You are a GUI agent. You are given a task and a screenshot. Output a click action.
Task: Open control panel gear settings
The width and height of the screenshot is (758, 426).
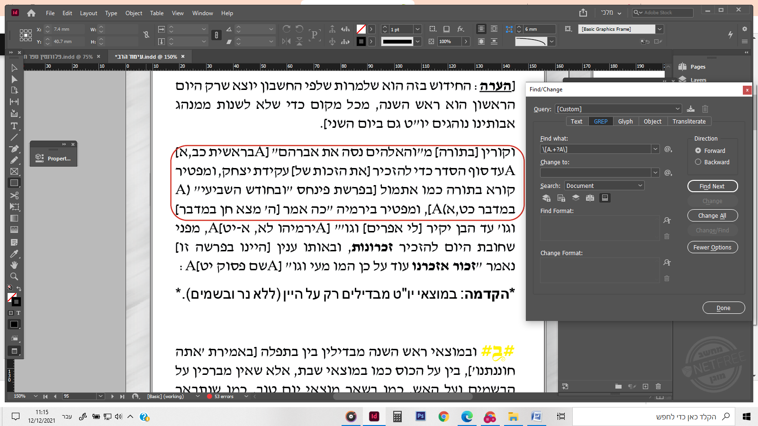click(745, 29)
